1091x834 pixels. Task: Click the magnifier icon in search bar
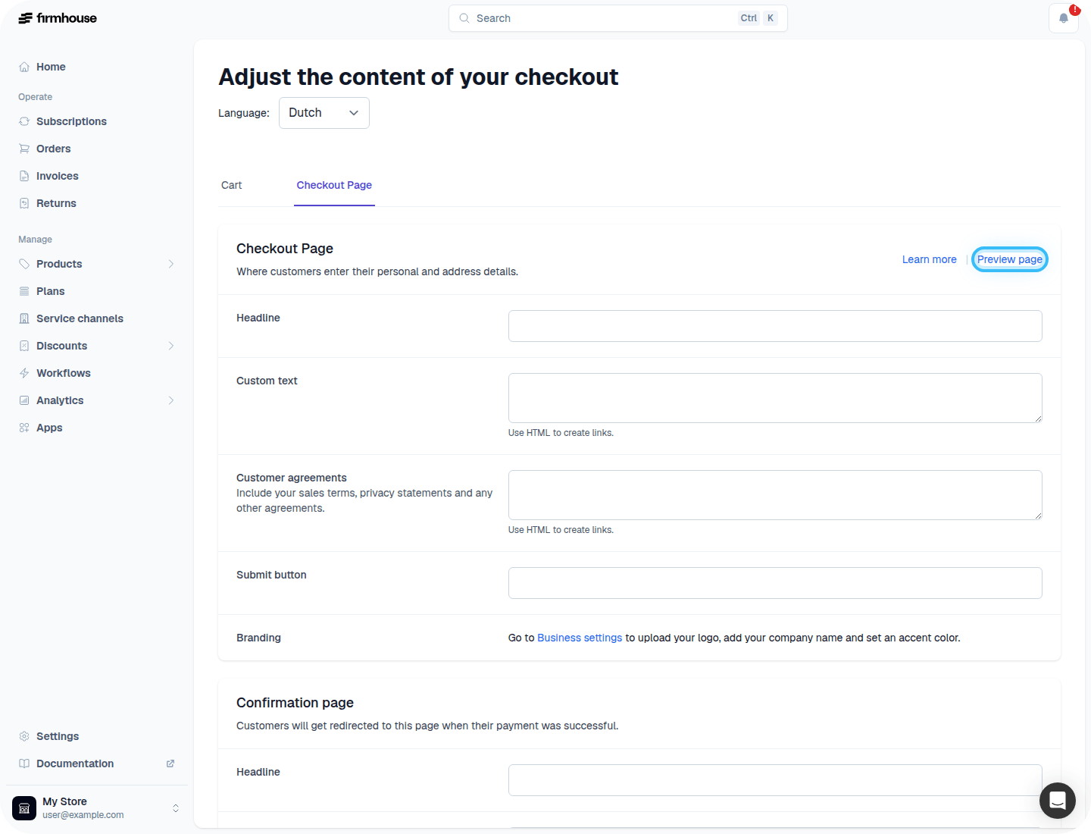[x=464, y=18]
